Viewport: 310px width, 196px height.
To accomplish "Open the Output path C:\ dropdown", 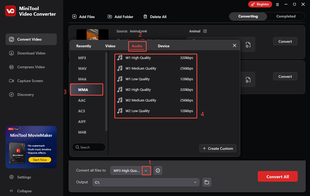I will 146,182.
